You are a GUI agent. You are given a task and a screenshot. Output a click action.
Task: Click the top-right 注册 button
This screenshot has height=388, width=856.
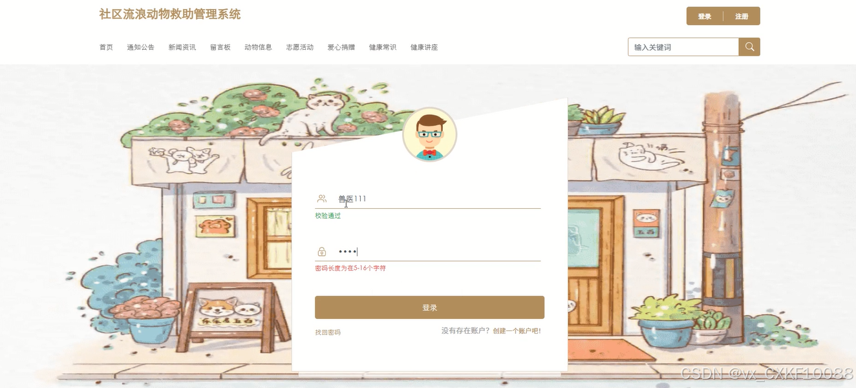742,16
